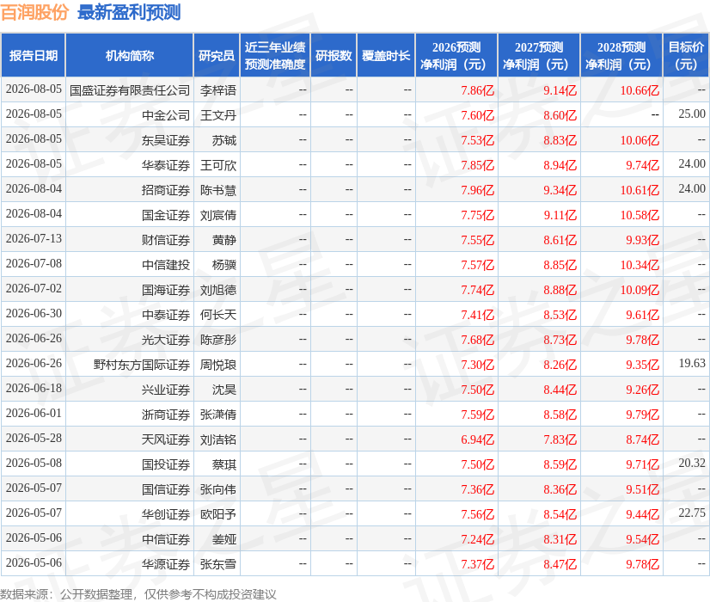This screenshot has width=710, height=602.
Task: Click analyst 沈昊
Action: tap(224, 390)
